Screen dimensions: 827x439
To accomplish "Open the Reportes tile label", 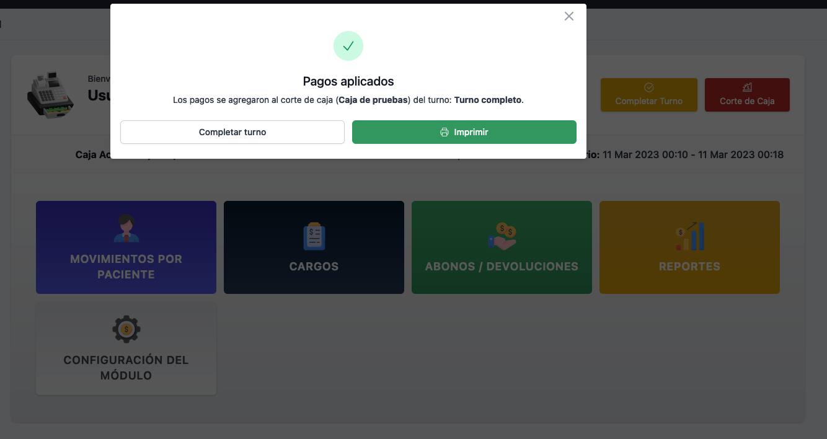I will click(689, 267).
